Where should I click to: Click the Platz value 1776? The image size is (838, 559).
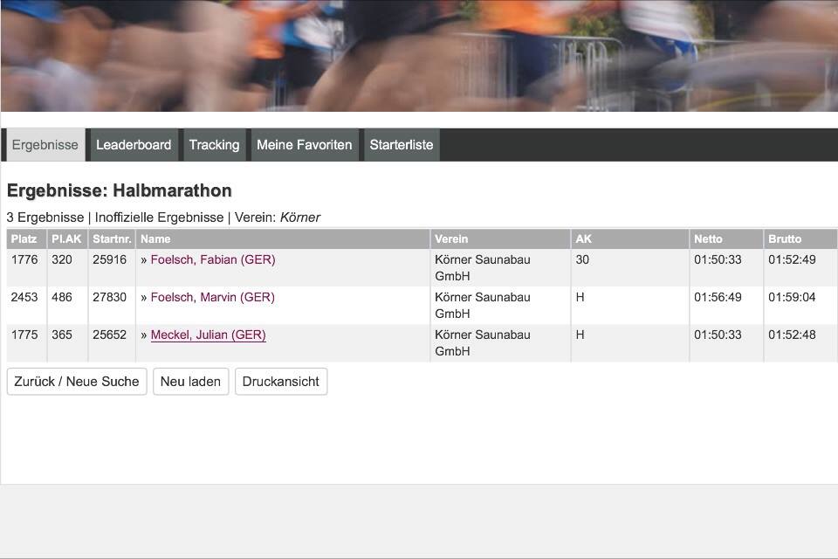[24, 259]
